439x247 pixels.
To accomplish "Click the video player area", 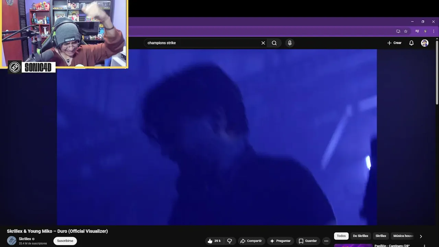I will click(217, 137).
